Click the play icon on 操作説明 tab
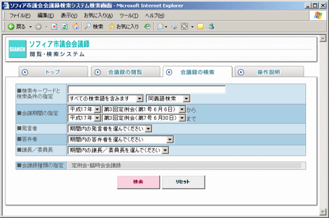The width and height of the screenshot is (329, 218). [x=241, y=72]
